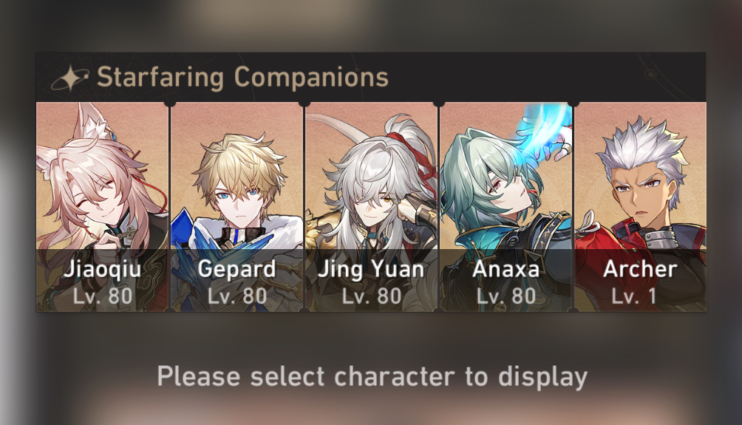The image size is (742, 425).
Task: Click the Jiaoqiu name label
Action: click(x=102, y=269)
